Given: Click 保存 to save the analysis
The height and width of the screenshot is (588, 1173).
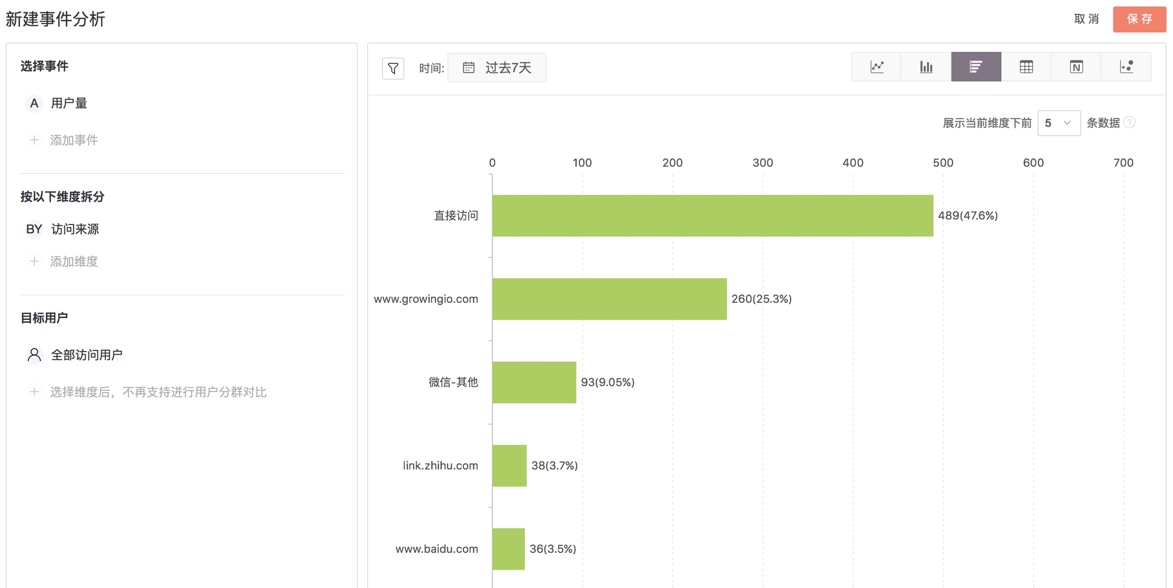Looking at the screenshot, I should click(1139, 19).
